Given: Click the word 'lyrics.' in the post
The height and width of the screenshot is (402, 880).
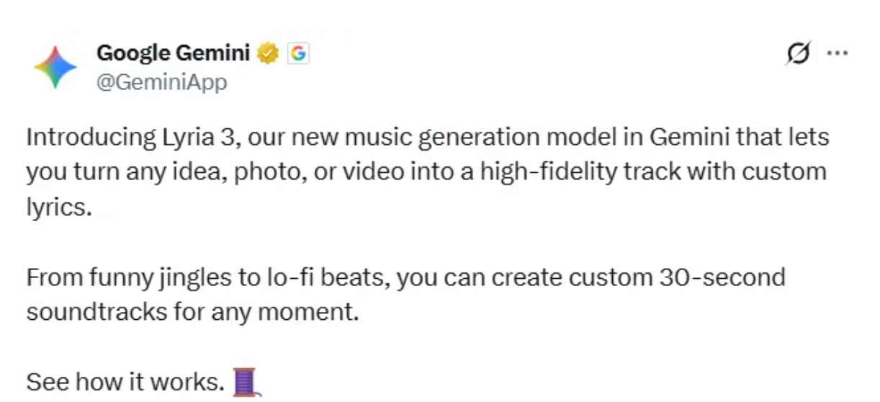Looking at the screenshot, I should click(x=59, y=206).
